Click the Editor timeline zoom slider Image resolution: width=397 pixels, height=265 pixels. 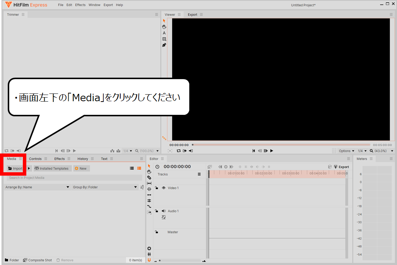point(180,261)
